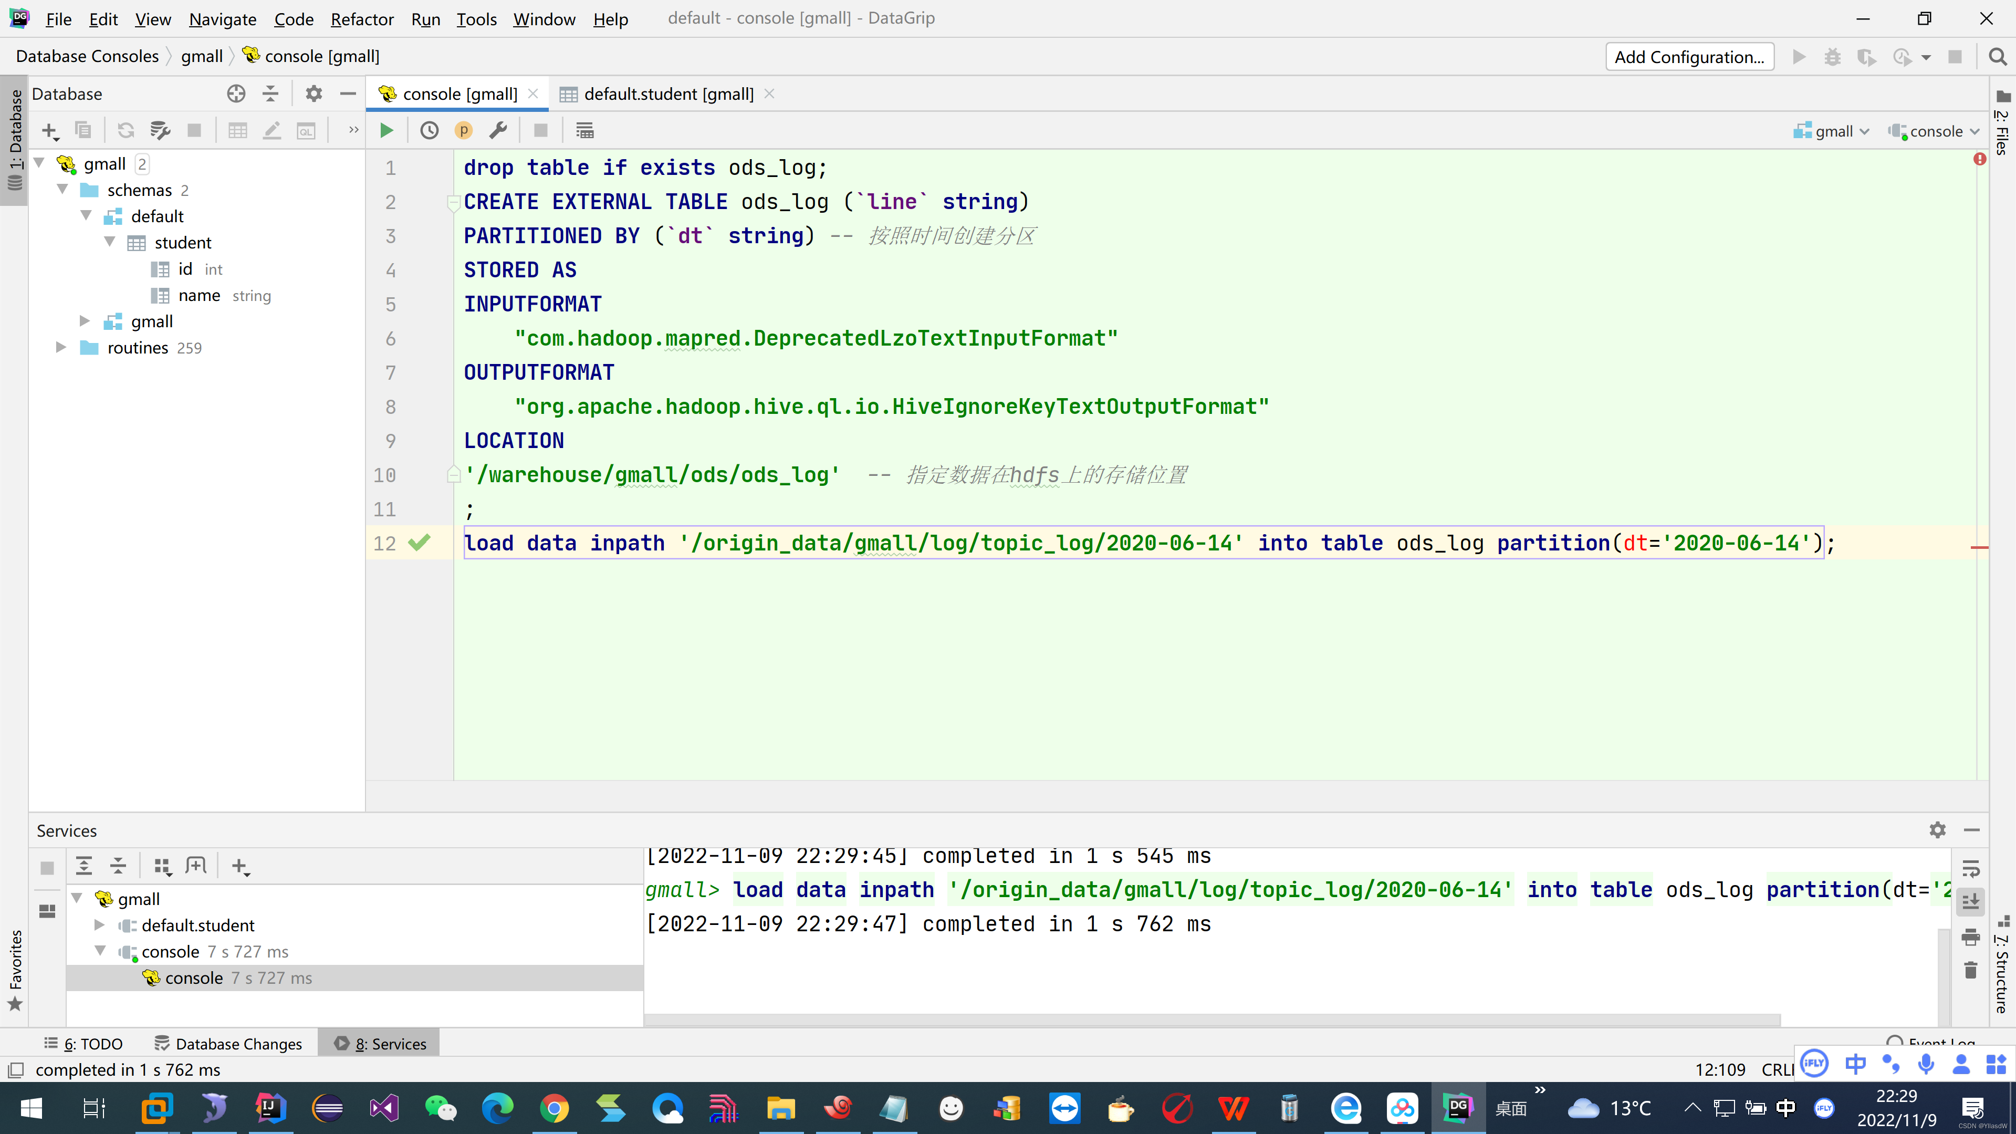Collapse the student table node

click(110, 243)
